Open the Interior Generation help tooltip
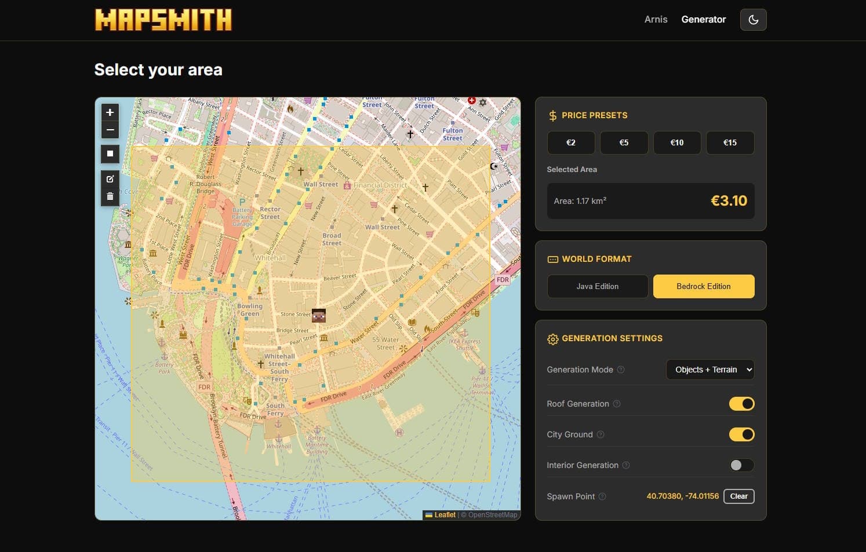The image size is (866, 552). 625,465
